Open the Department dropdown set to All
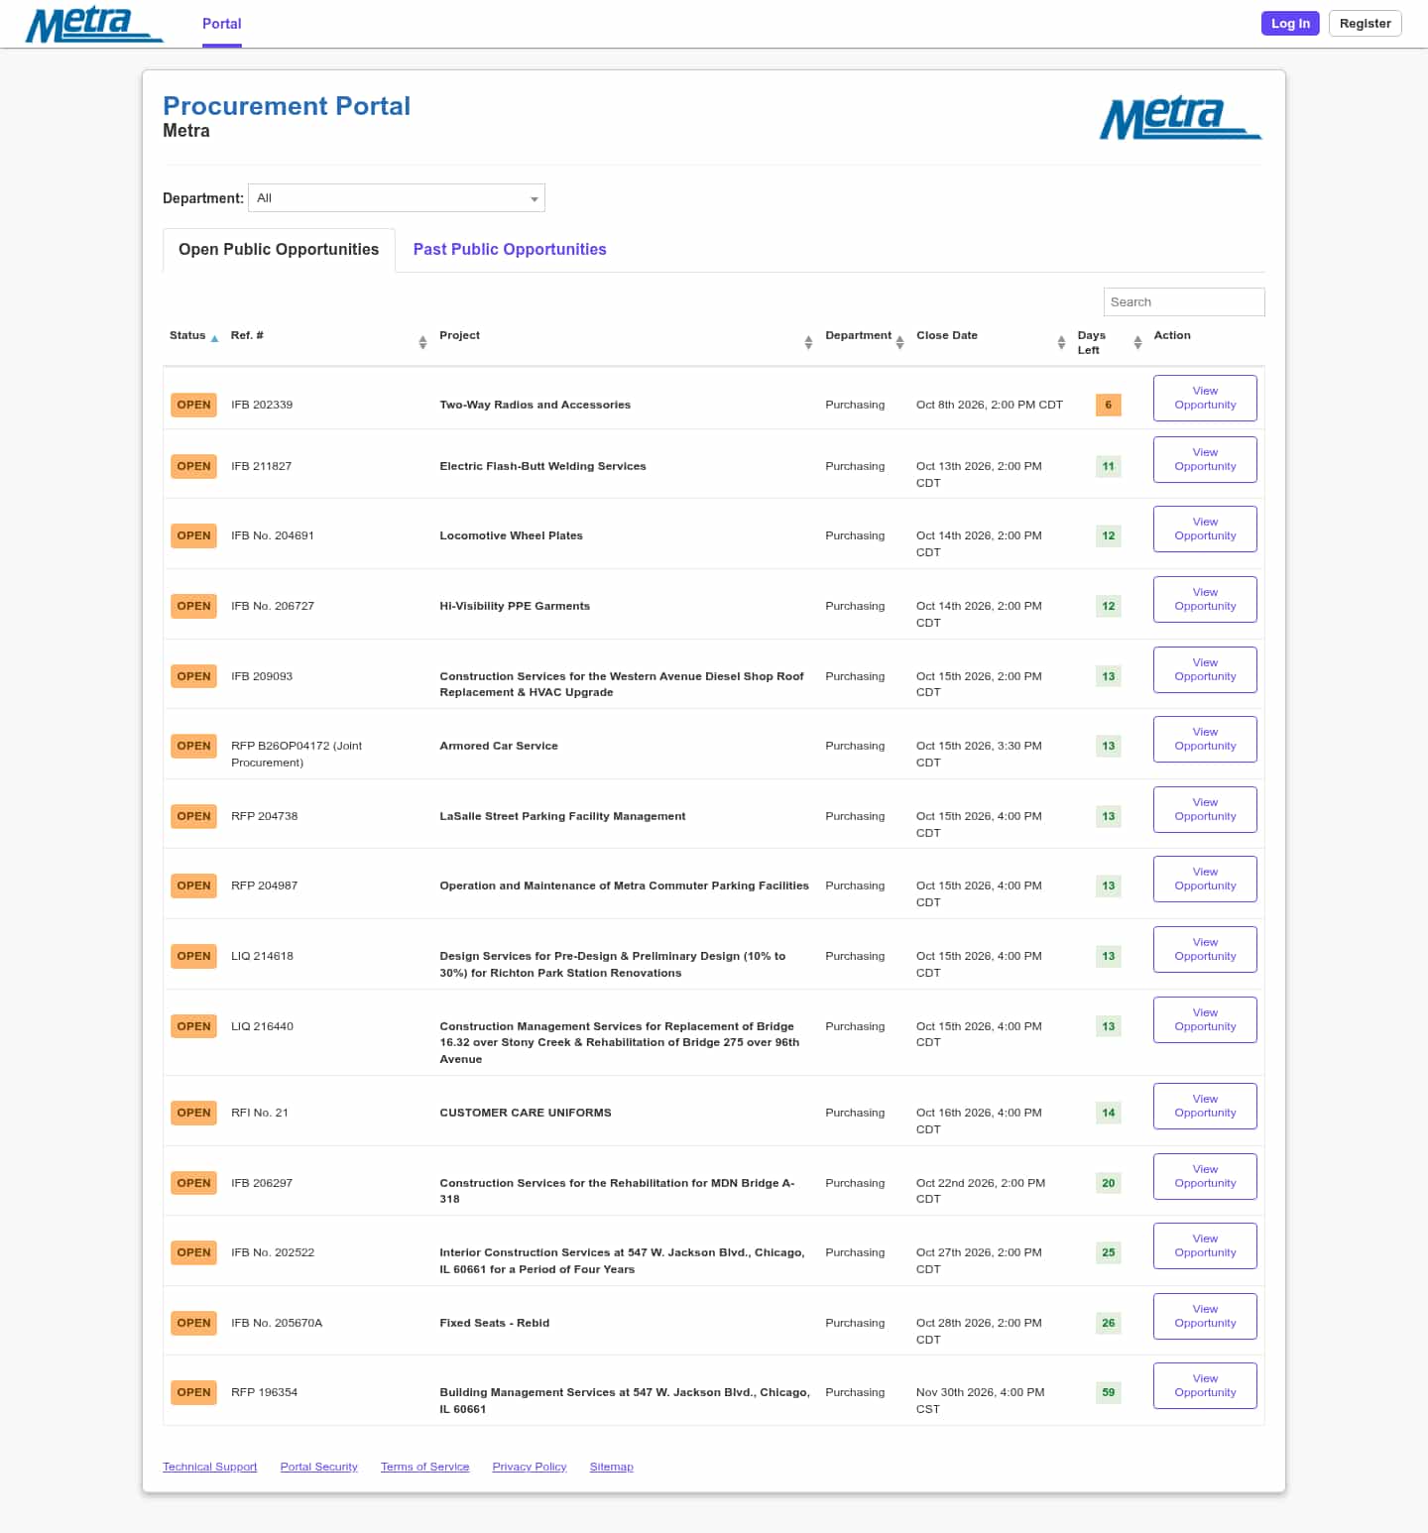 click(397, 198)
